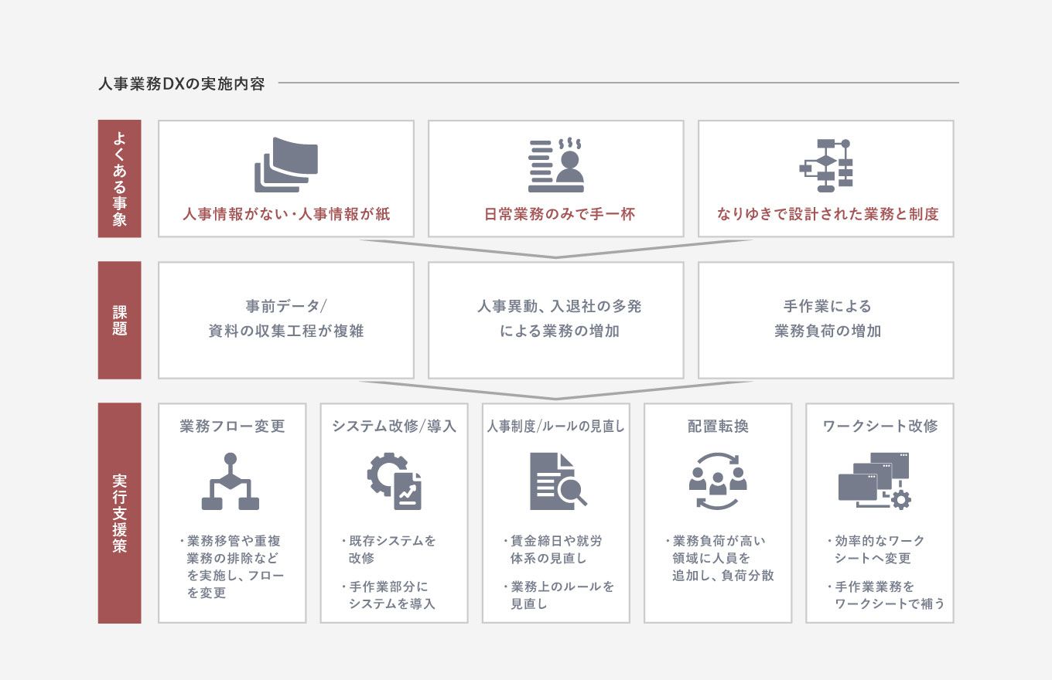
Task: Select the よくある事象 row label
Action: click(x=119, y=178)
